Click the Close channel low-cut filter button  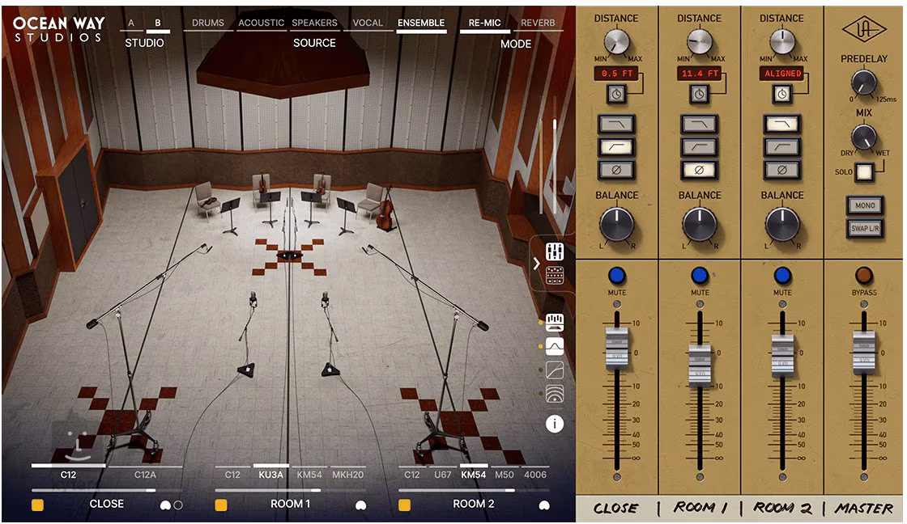[x=616, y=147]
